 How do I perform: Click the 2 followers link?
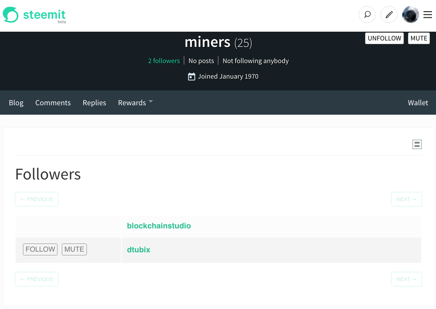point(164,61)
